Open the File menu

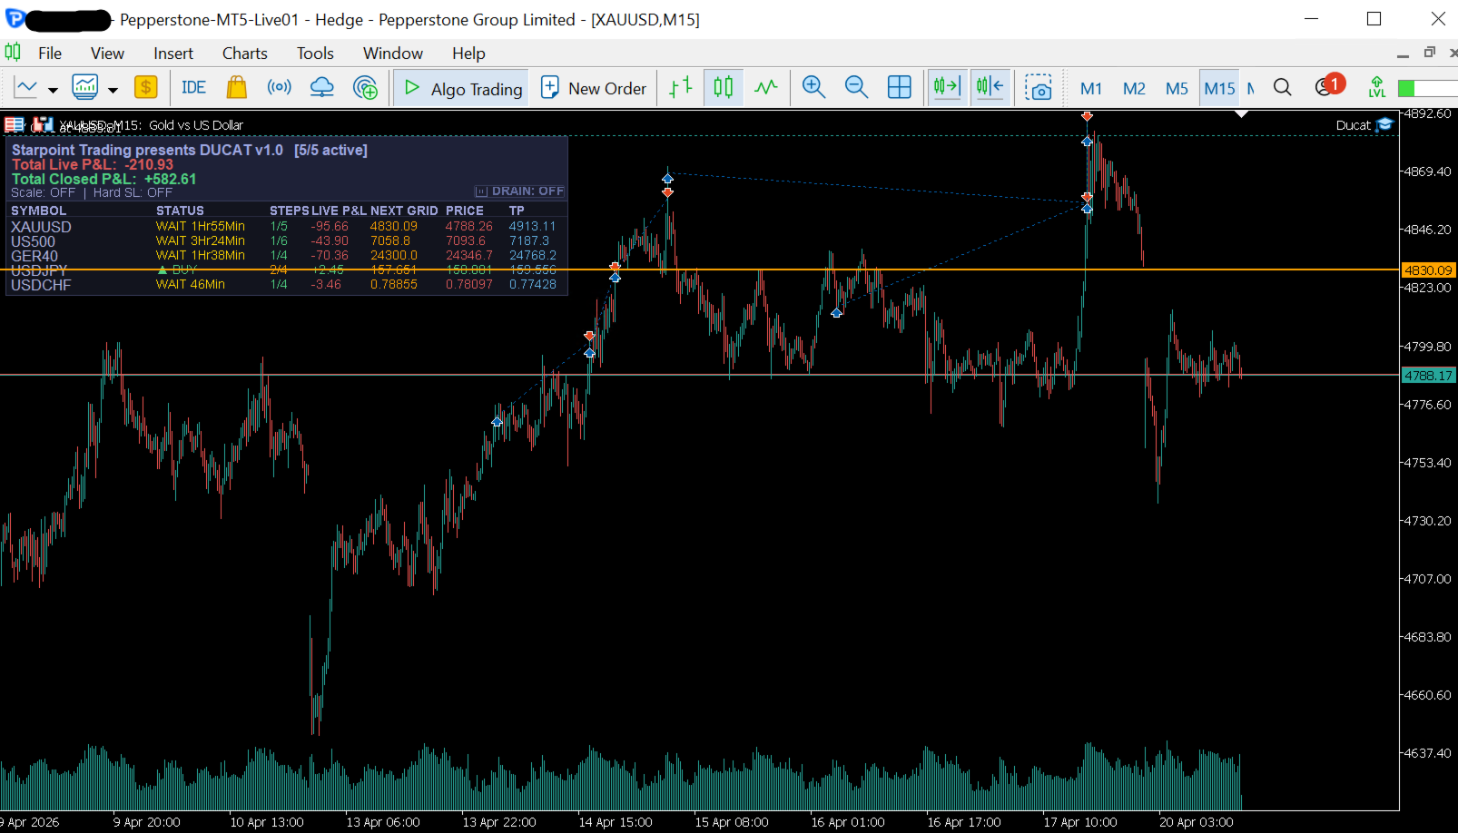(x=50, y=54)
